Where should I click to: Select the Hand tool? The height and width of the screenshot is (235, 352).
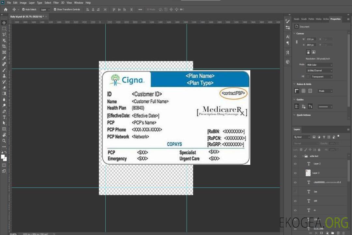[x=4, y=135]
